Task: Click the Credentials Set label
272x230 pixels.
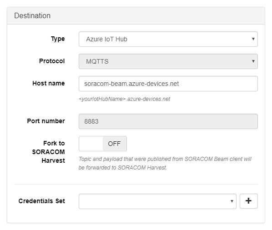Action: [42, 201]
